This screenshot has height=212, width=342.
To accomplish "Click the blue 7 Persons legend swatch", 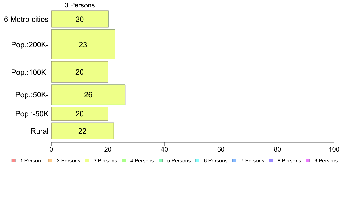I will point(234,160).
